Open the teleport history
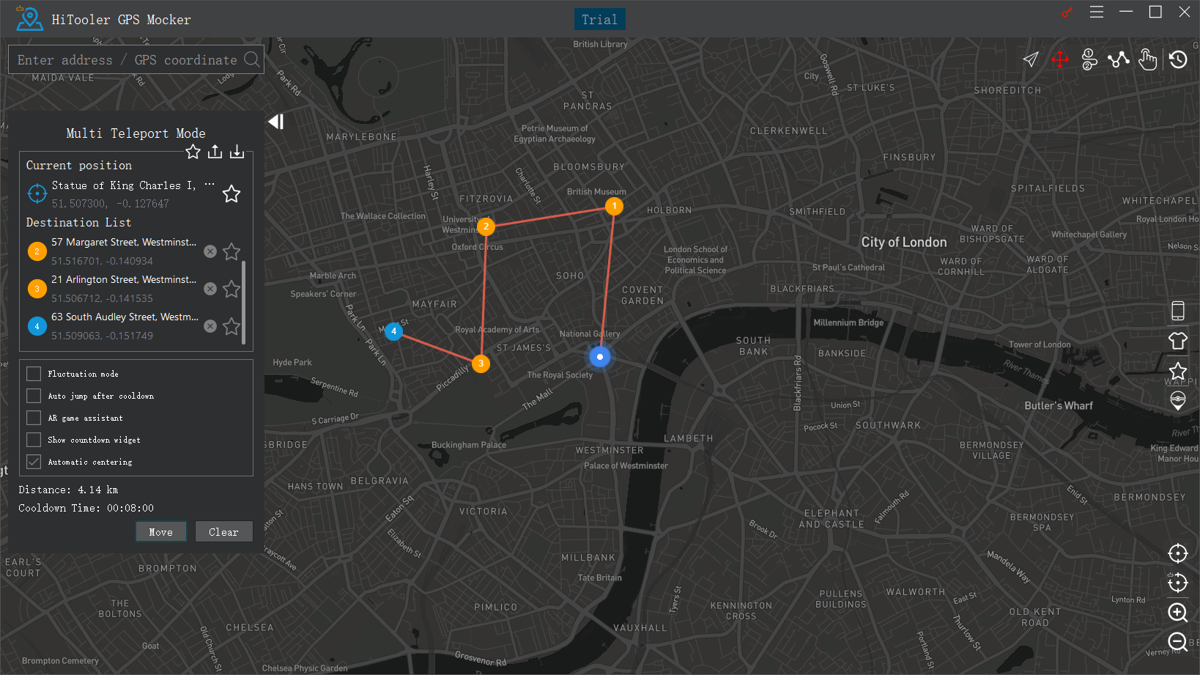 [x=1178, y=59]
